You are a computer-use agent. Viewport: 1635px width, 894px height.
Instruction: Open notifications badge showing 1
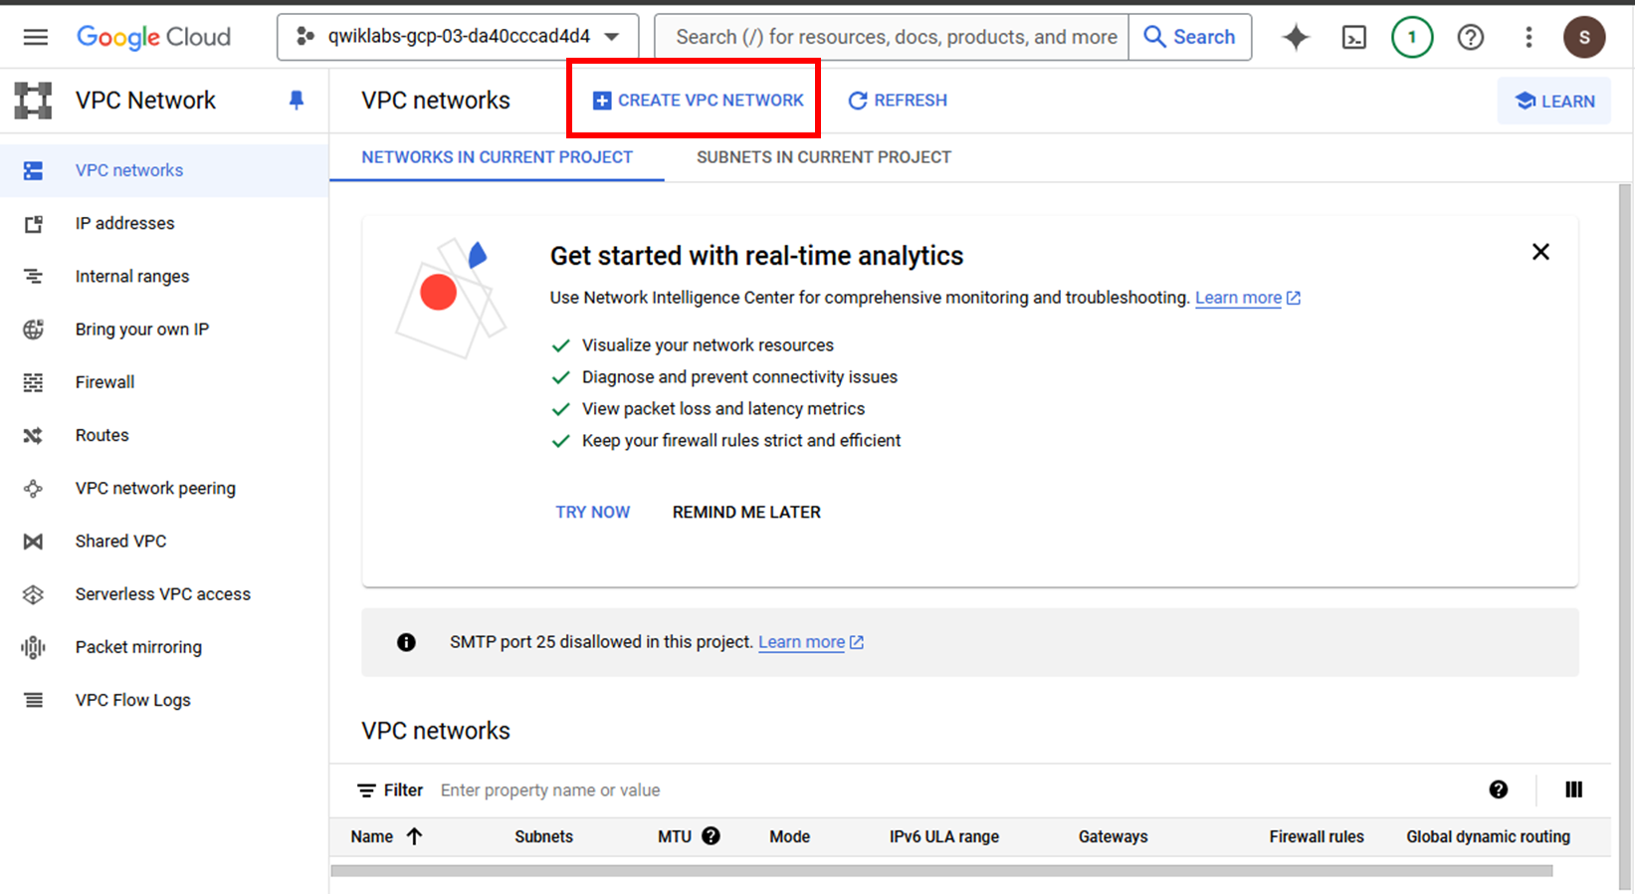pos(1412,38)
